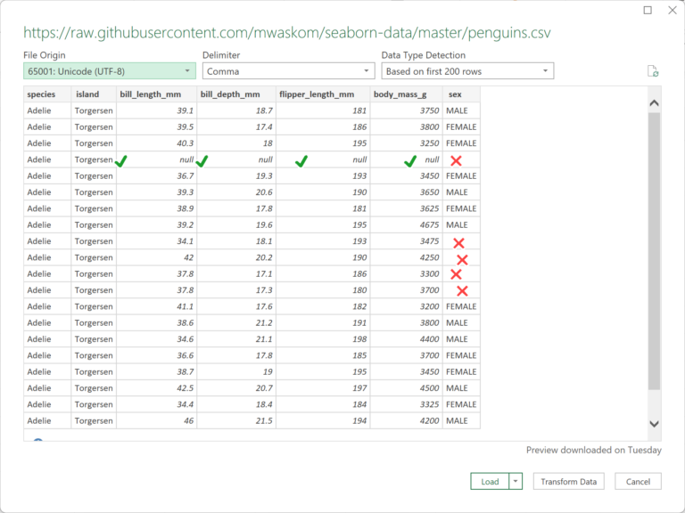Click bill depth cell 17.1

pos(236,274)
